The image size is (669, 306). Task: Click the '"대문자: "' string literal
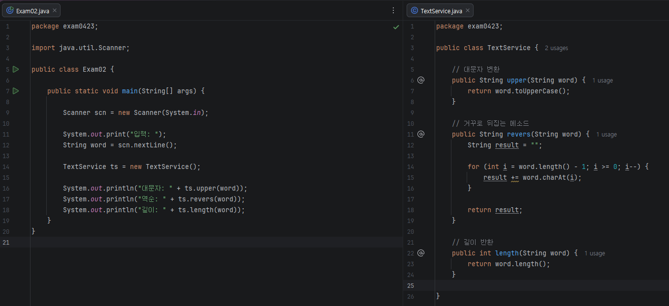coord(155,188)
